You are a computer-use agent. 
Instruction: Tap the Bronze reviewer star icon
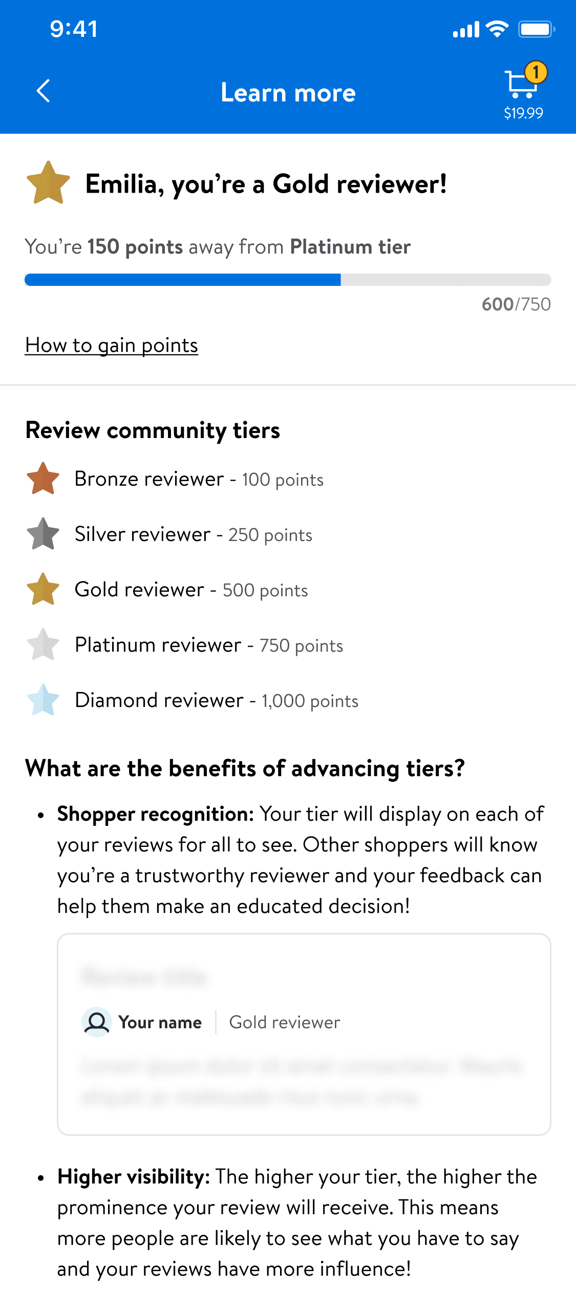pos(43,479)
